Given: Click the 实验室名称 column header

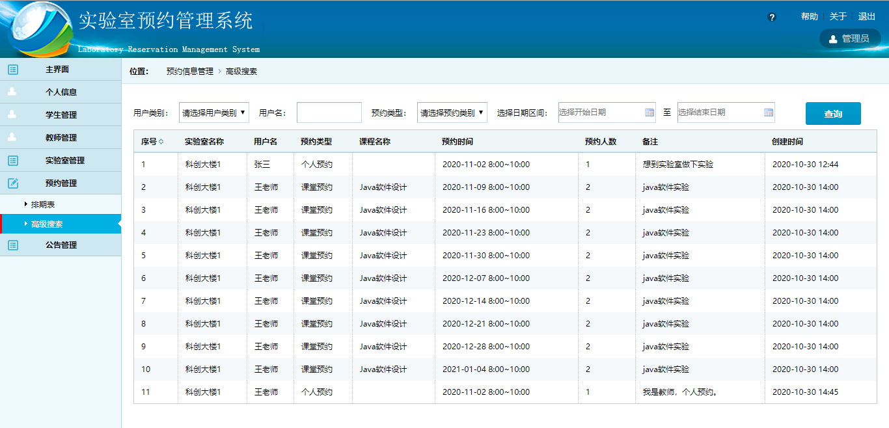Looking at the screenshot, I should (204, 142).
